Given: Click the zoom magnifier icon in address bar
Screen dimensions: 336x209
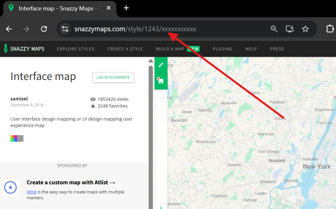Looking at the screenshot, I should 274,29.
